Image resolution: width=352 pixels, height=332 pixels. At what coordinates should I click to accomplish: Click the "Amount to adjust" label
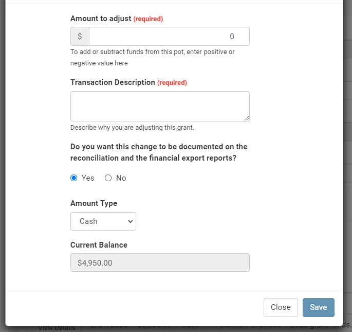(101, 19)
